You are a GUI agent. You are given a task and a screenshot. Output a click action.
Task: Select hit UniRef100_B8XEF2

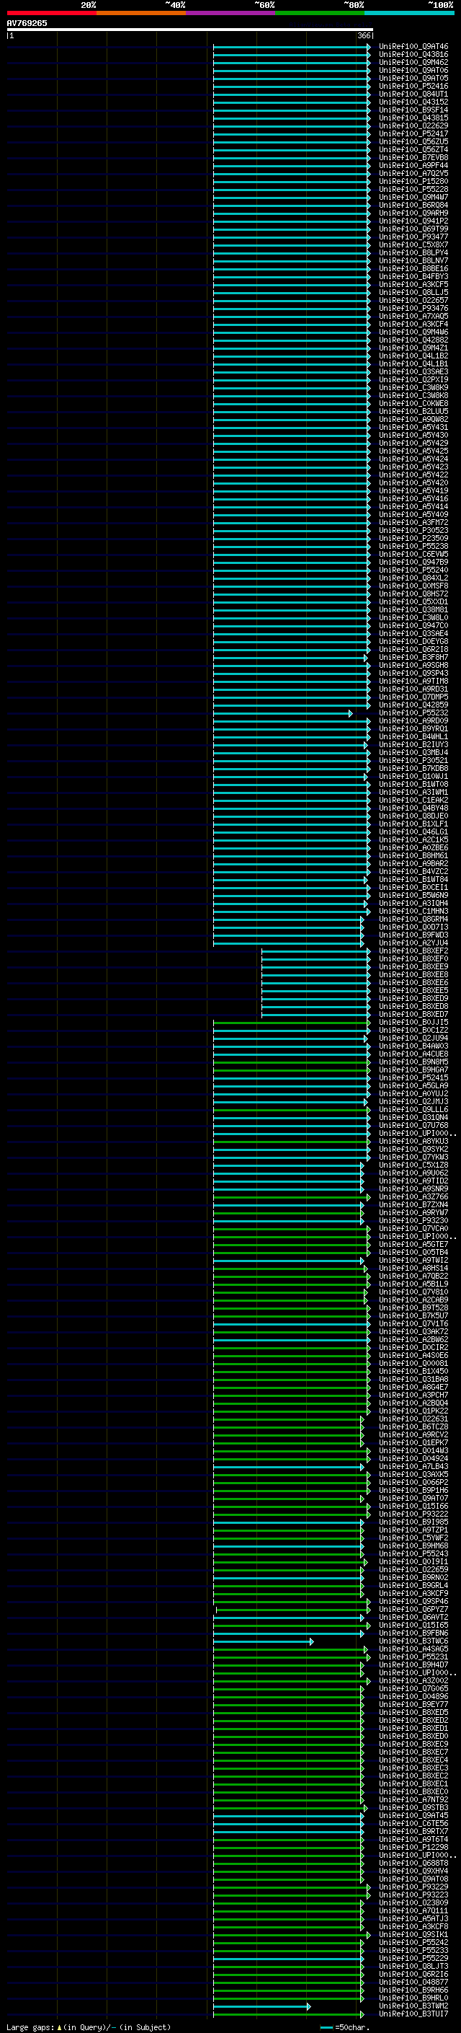[413, 951]
